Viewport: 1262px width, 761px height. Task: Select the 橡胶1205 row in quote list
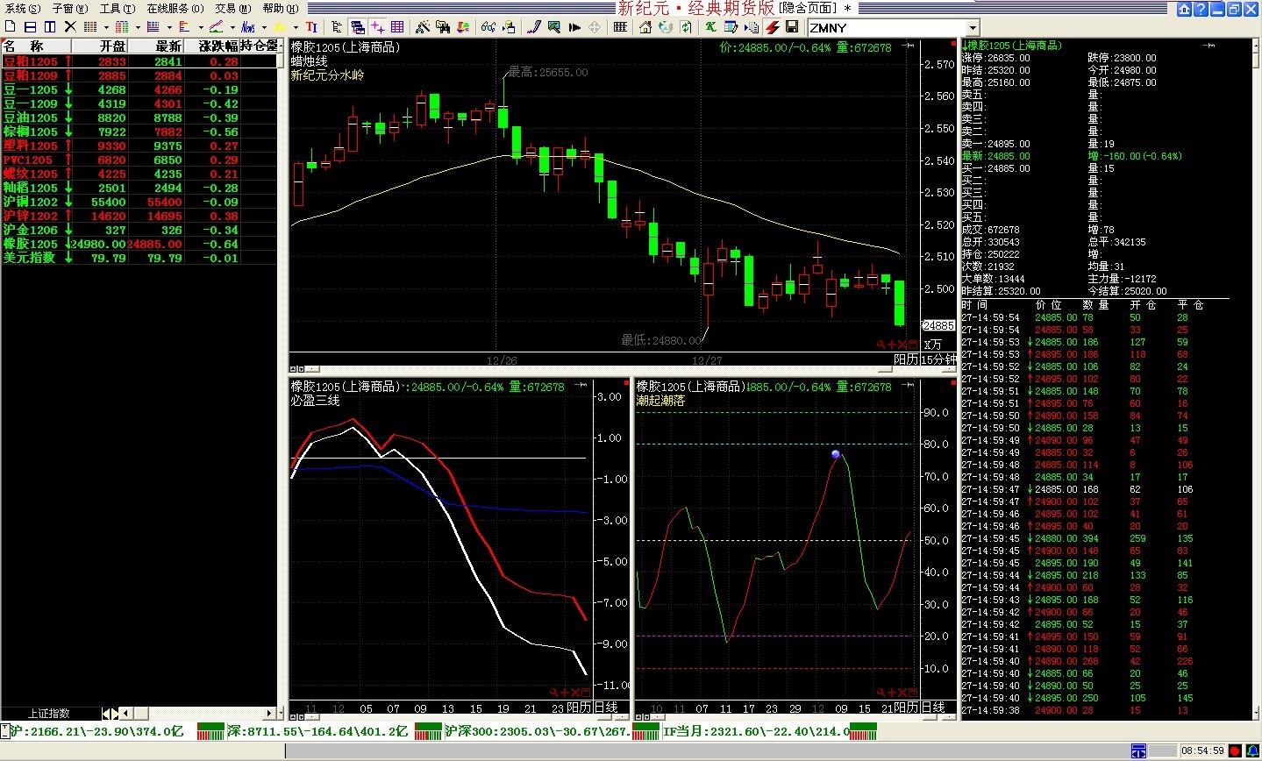click(x=139, y=244)
